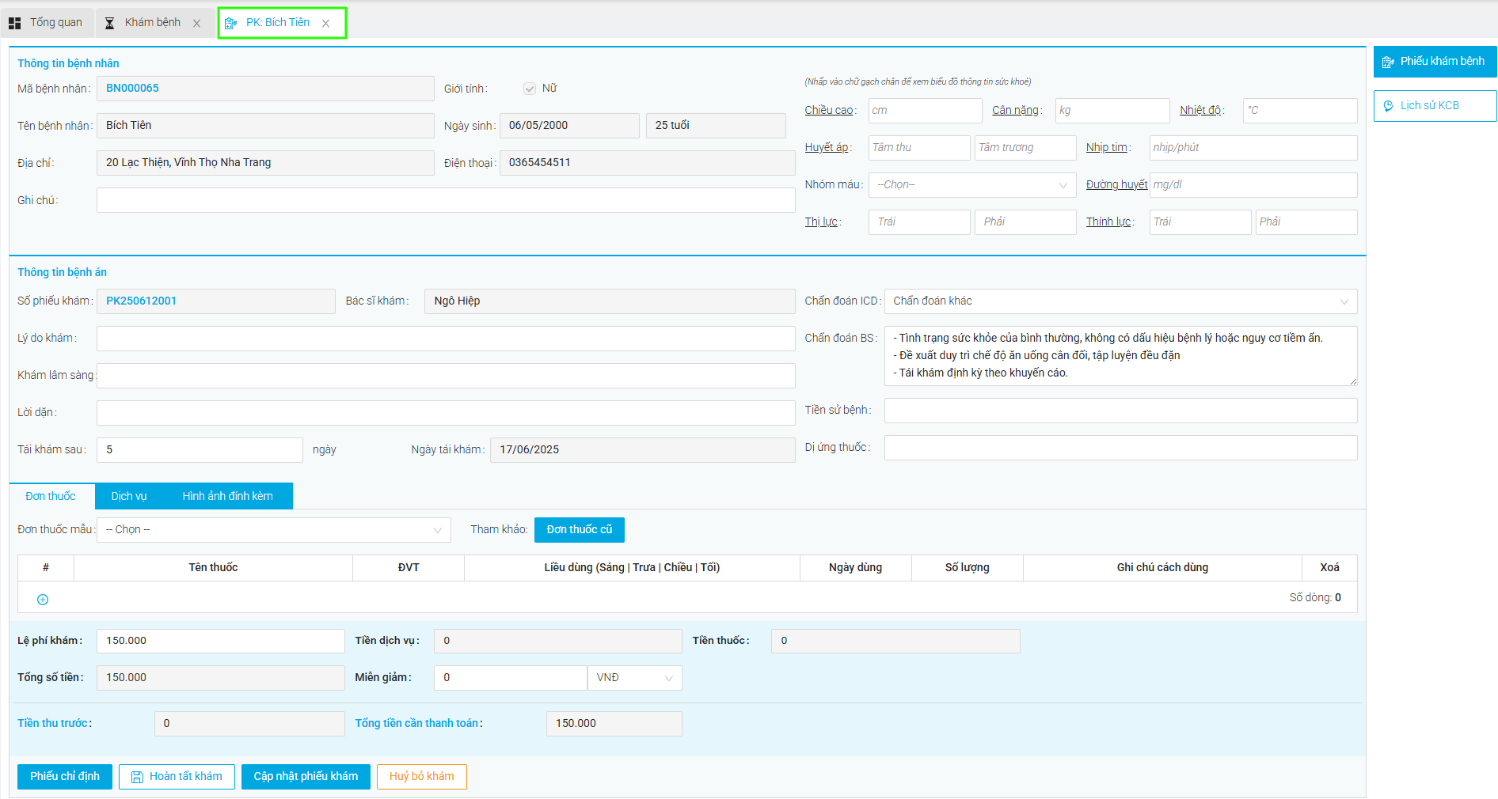Open the Nhiệt độ health chart link
This screenshot has width=1498, height=799.
coord(1200,111)
